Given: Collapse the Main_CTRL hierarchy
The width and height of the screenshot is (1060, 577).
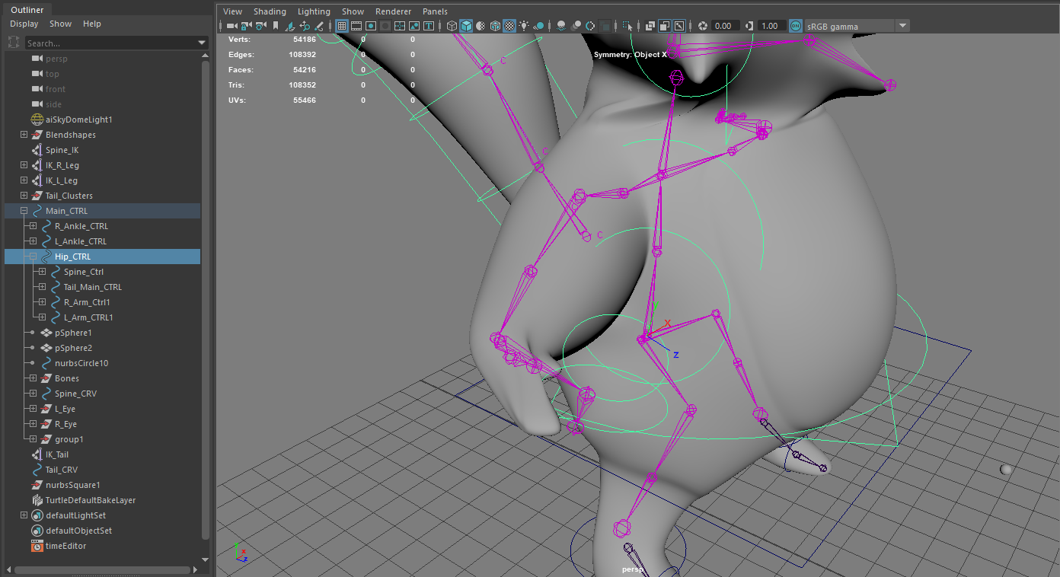Looking at the screenshot, I should (x=24, y=211).
